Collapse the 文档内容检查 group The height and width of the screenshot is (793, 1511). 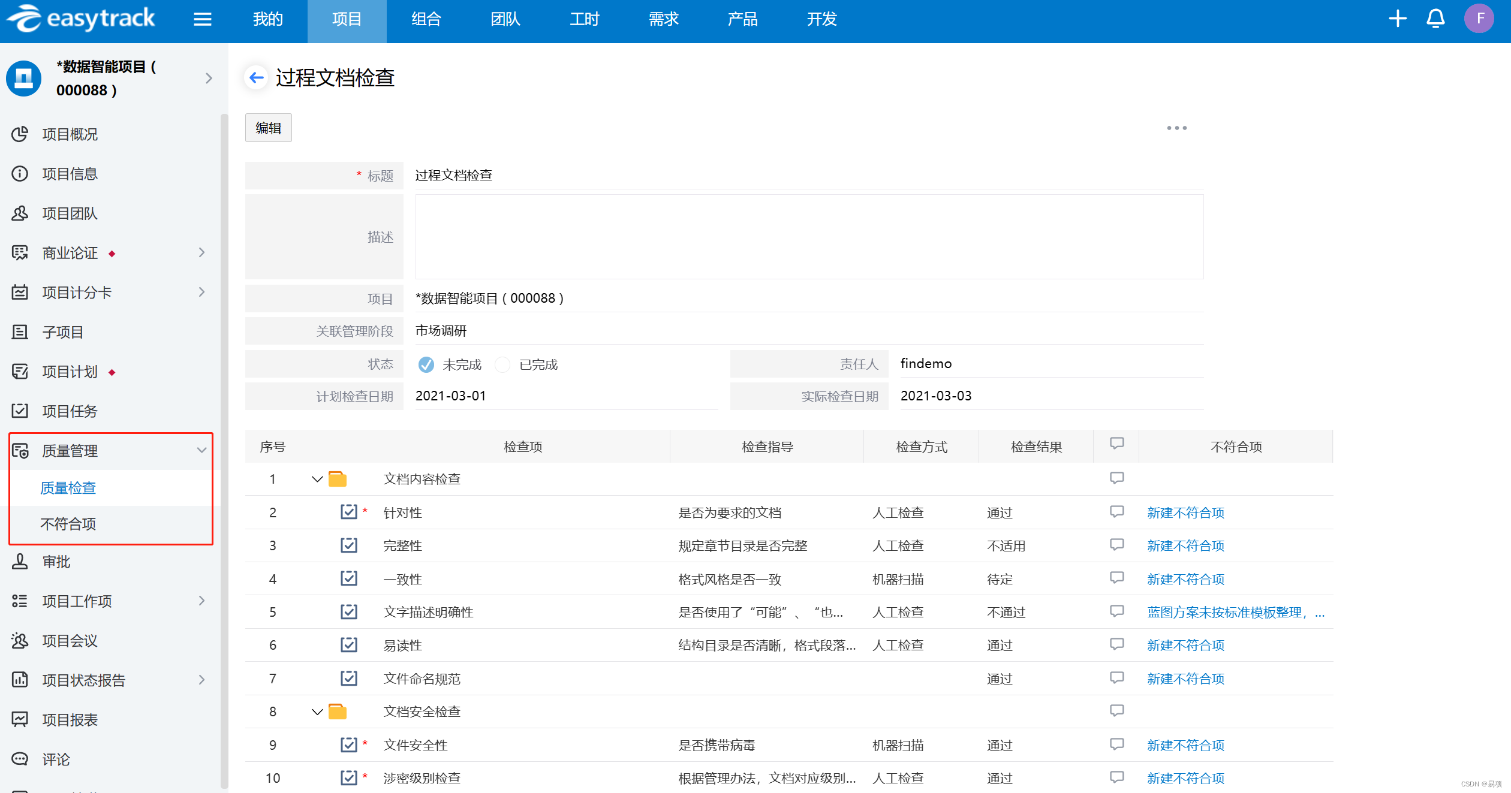click(x=317, y=479)
